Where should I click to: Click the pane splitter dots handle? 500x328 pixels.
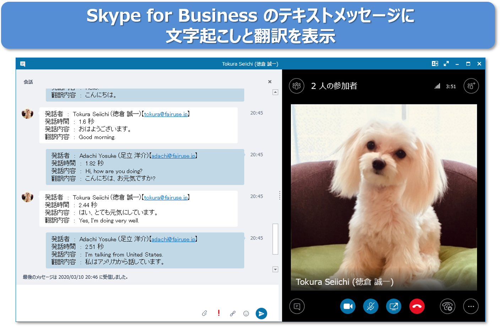[280, 195]
